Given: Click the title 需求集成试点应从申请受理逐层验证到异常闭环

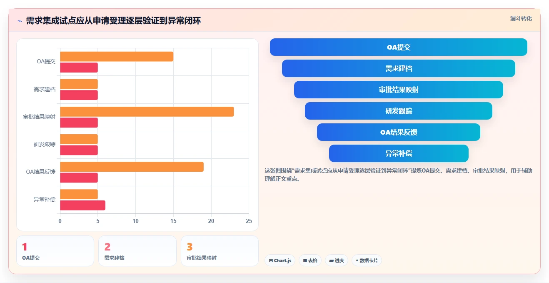Looking at the screenshot, I should (x=113, y=21).
